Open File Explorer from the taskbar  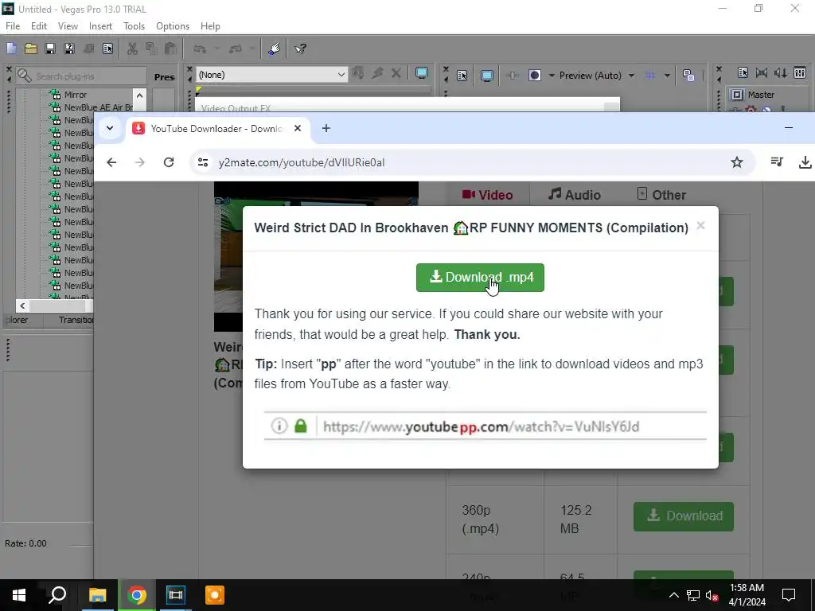point(97,595)
